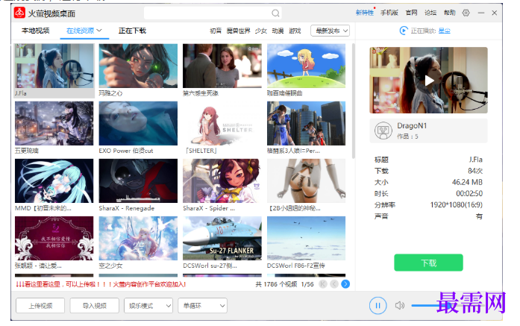Go to the next page arrow
Screen dimensions: 520x326
pos(345,284)
